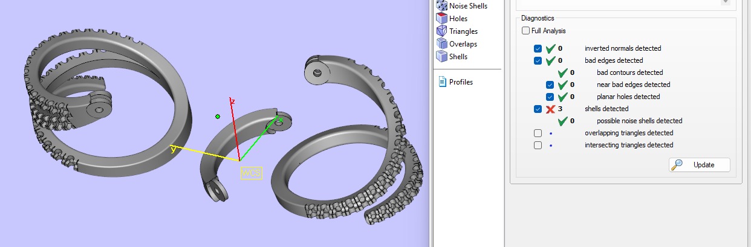
Task: Uncheck the bad edges detected checkbox
Action: [x=538, y=60]
